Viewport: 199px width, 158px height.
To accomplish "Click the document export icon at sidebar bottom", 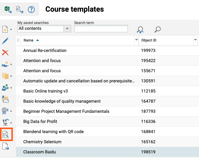I will (x=6, y=146).
